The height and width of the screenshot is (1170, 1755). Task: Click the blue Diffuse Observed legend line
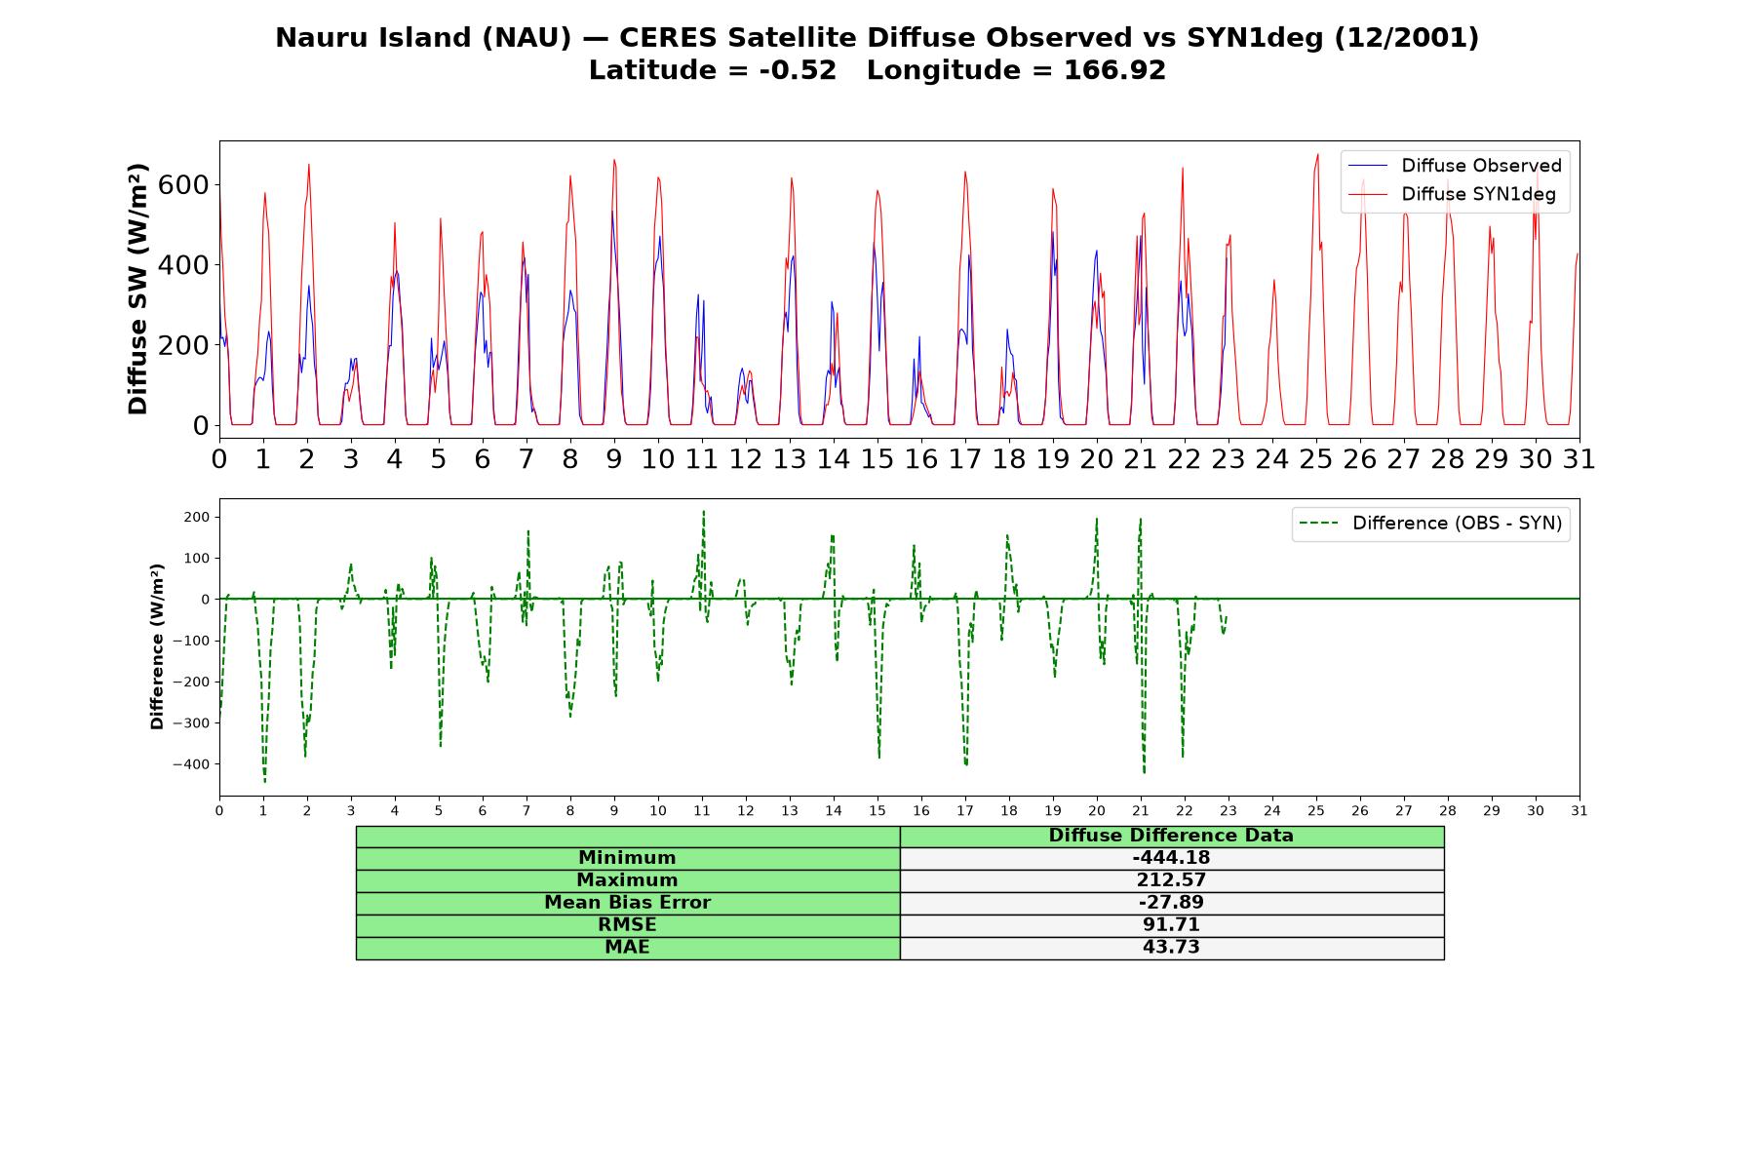click(x=1367, y=166)
